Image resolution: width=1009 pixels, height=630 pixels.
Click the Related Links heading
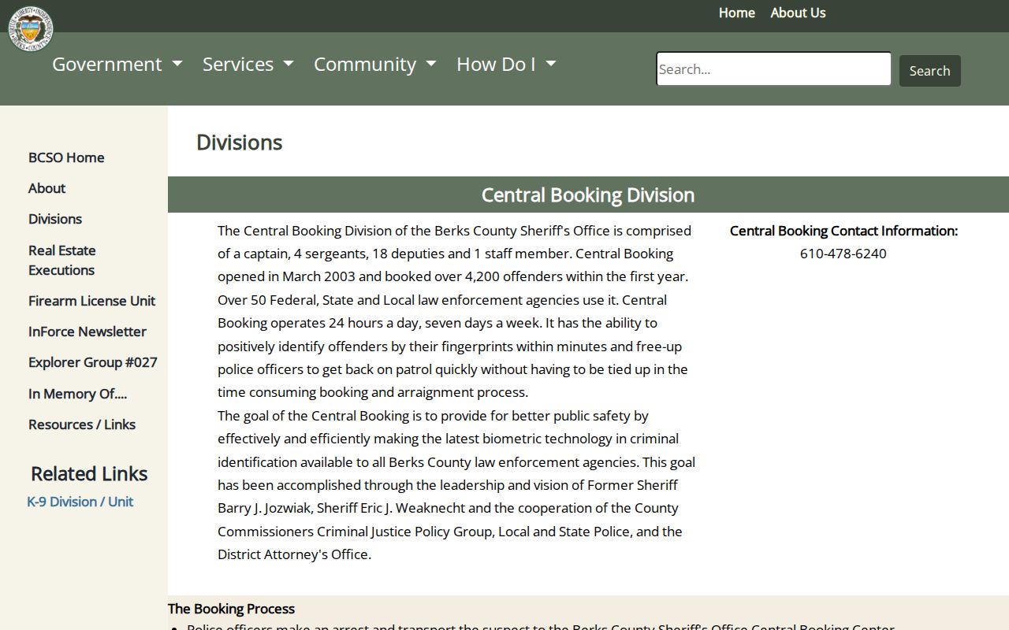(89, 474)
